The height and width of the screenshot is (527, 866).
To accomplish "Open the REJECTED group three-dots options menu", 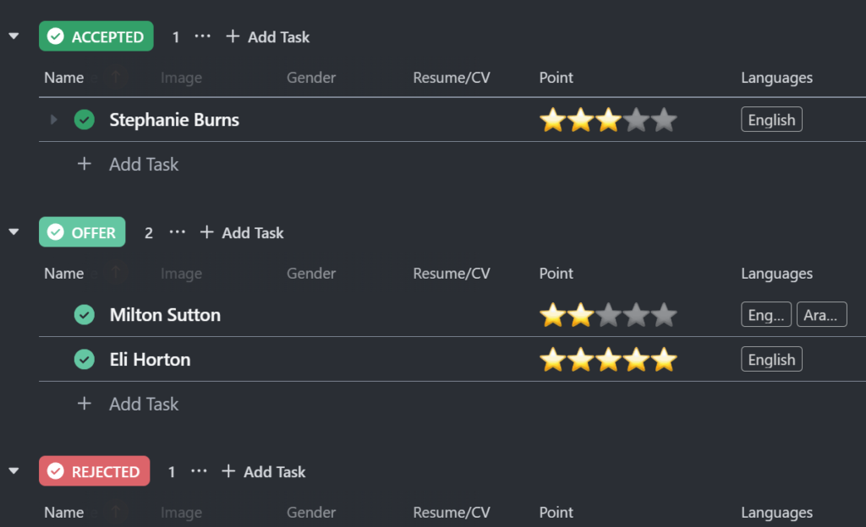I will (x=199, y=471).
